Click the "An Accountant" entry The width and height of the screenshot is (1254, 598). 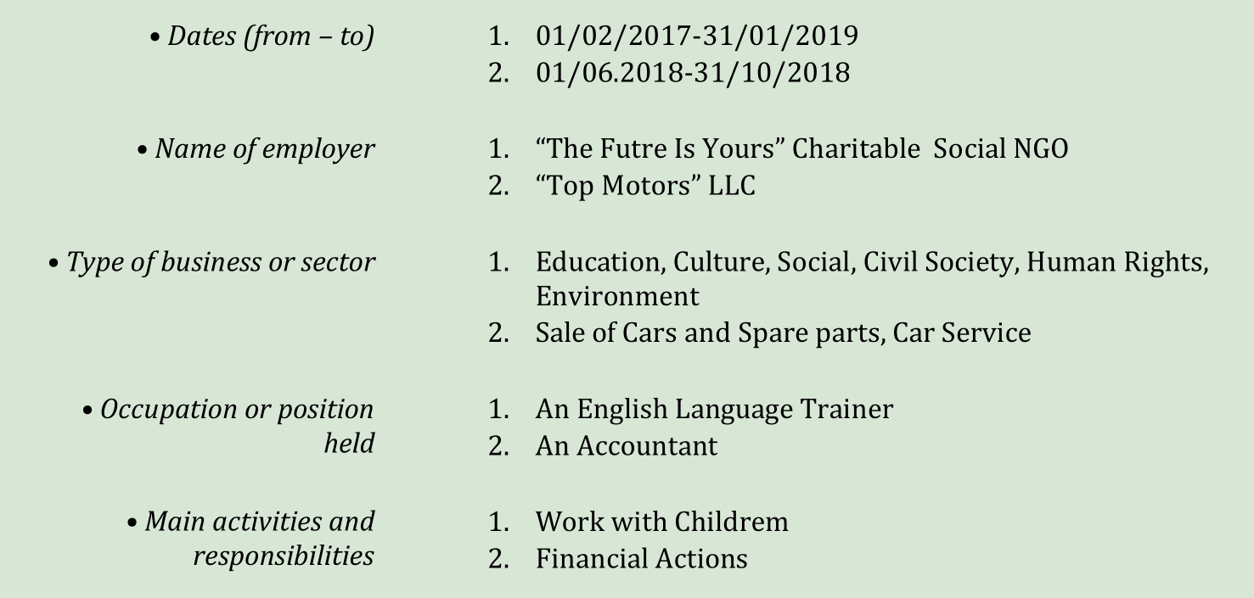pos(627,446)
